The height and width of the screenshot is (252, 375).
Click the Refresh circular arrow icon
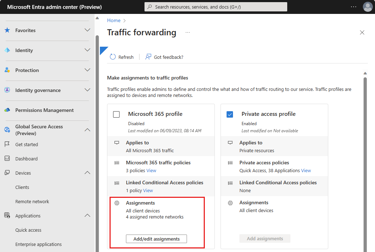click(x=113, y=57)
